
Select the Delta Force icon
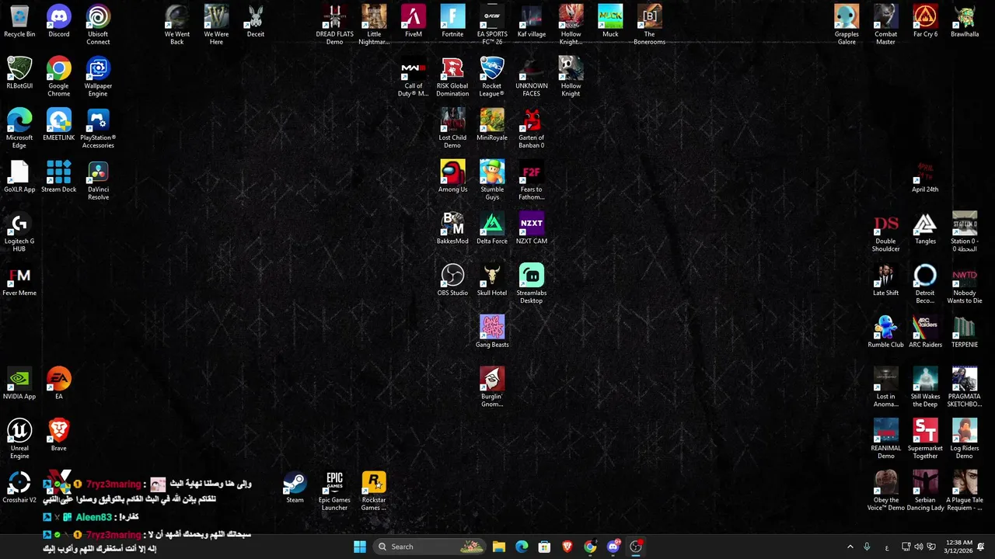point(492,228)
